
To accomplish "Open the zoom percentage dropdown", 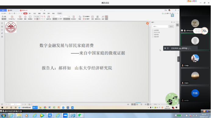I will tap(37, 16).
